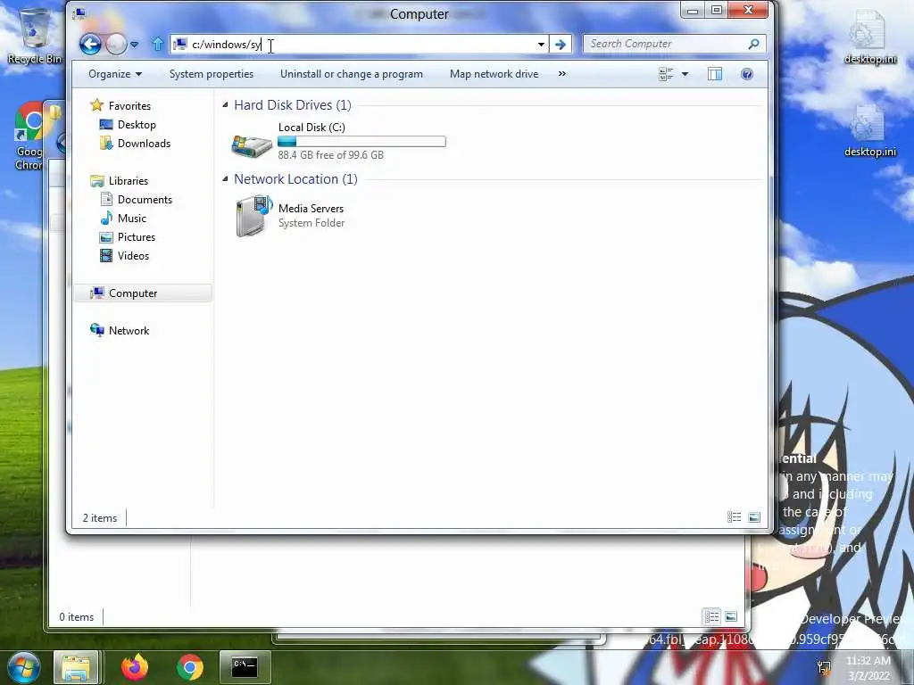Click Uninstall or change a program

352,74
